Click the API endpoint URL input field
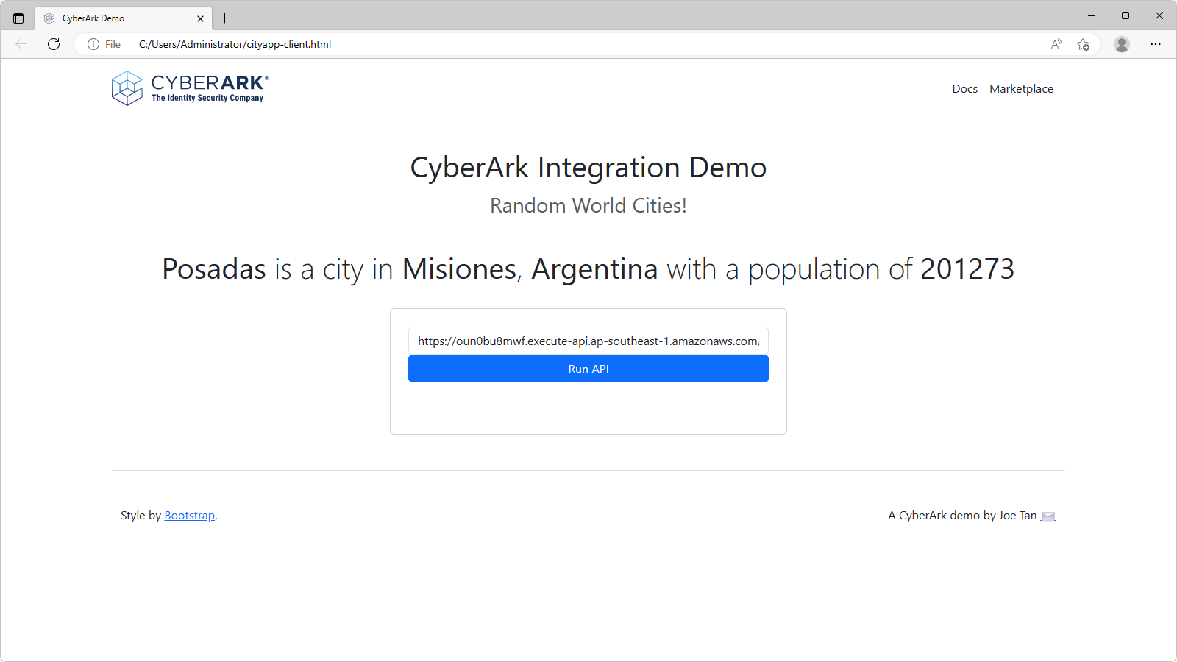Viewport: 1177px width, 662px height. pyautogui.click(x=588, y=341)
